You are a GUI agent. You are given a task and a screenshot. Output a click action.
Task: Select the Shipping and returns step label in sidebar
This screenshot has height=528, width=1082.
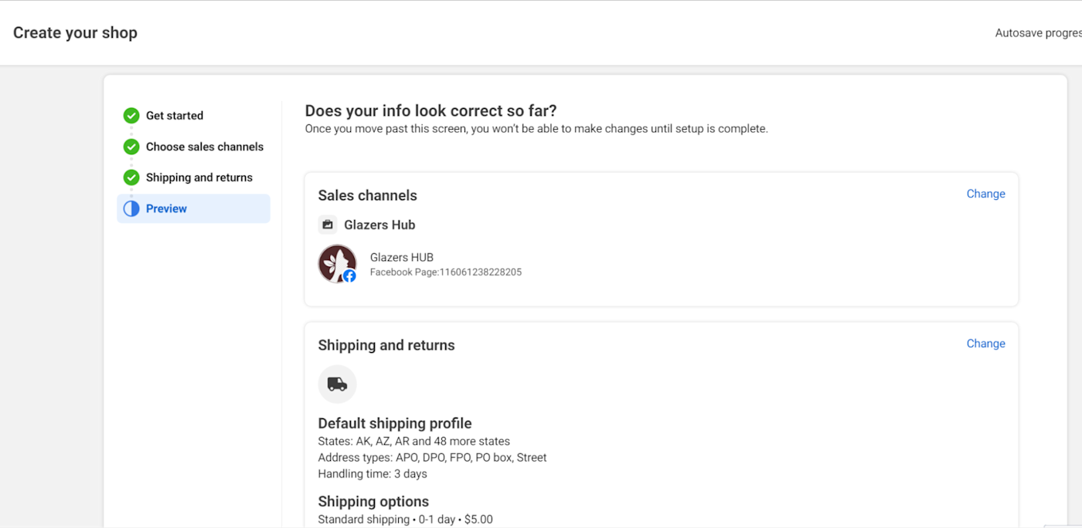point(199,178)
